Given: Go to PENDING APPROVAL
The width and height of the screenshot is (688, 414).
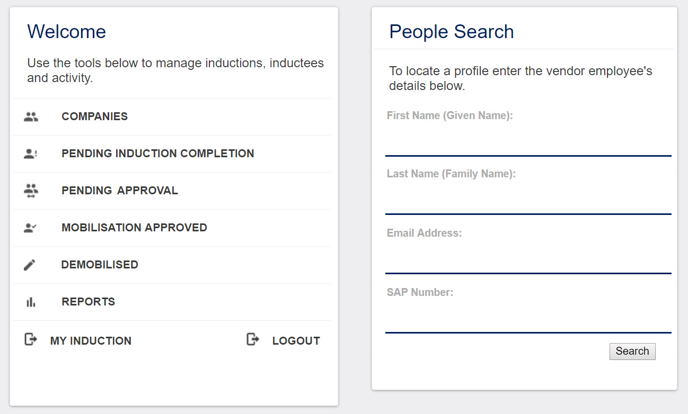Looking at the screenshot, I should tap(172, 191).
